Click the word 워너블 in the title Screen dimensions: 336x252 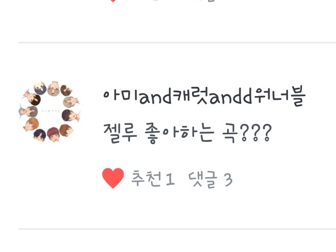click(280, 96)
